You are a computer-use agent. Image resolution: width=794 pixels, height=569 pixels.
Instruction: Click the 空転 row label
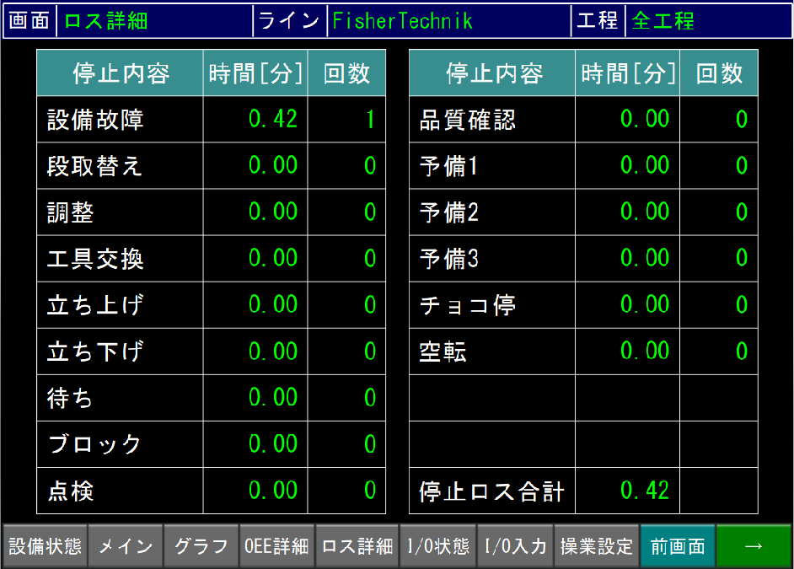click(x=443, y=352)
